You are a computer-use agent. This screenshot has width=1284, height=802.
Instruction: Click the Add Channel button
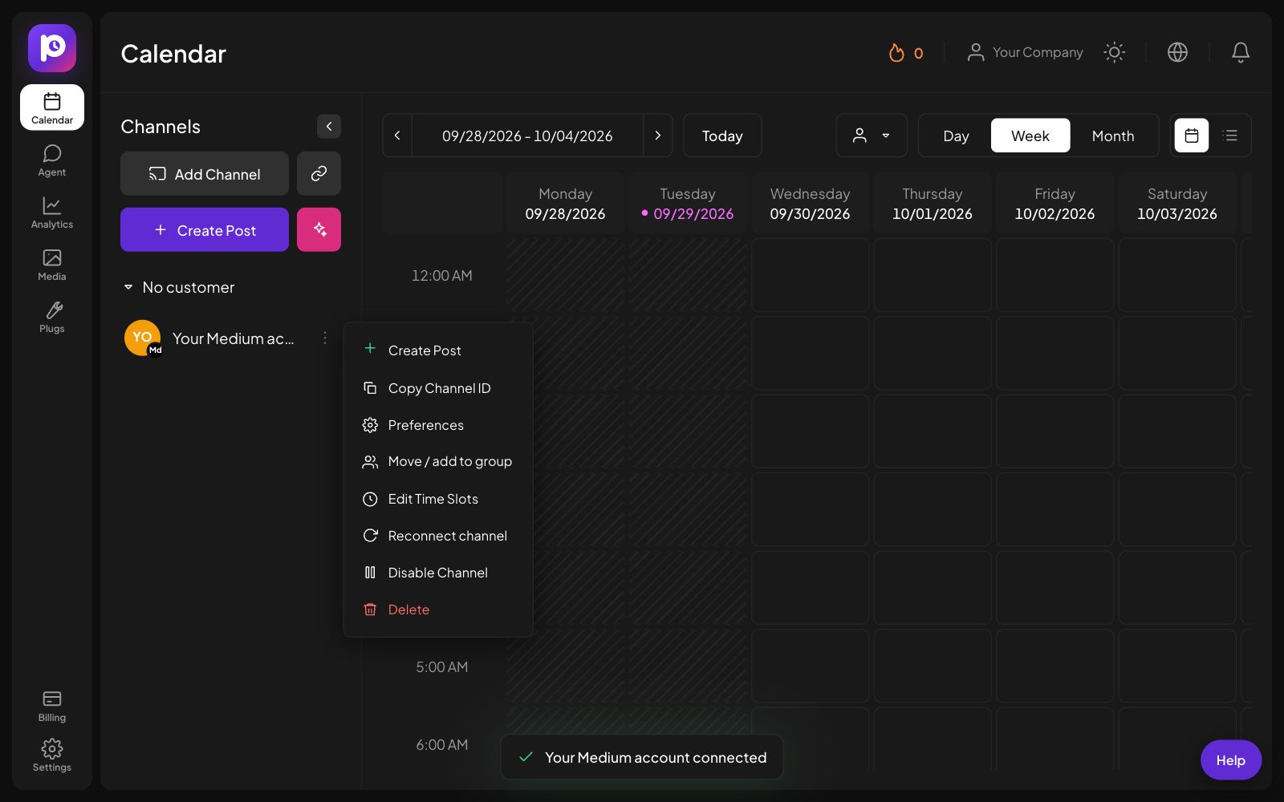[205, 174]
